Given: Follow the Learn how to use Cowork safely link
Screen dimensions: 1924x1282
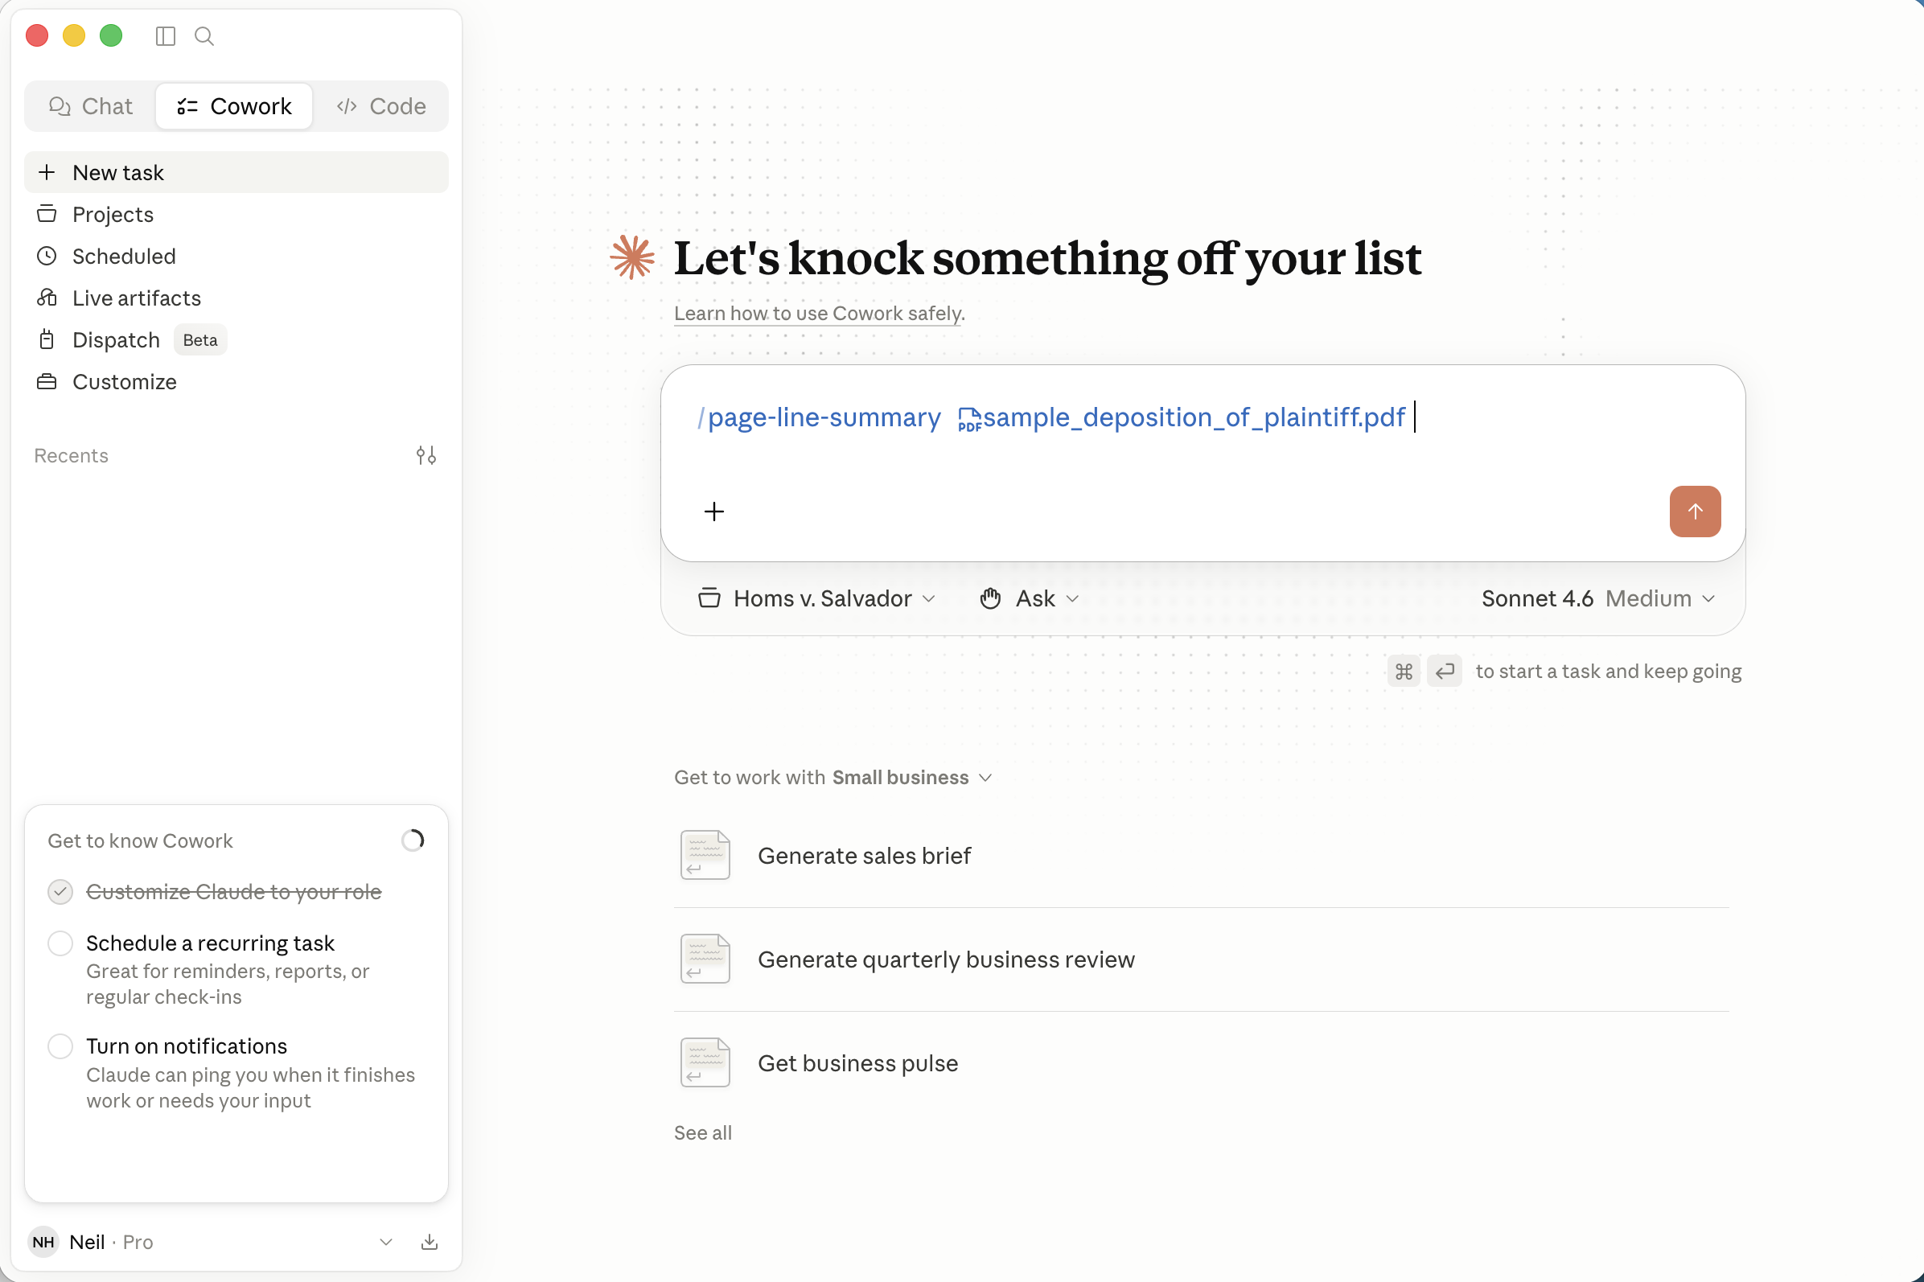Looking at the screenshot, I should tap(819, 313).
